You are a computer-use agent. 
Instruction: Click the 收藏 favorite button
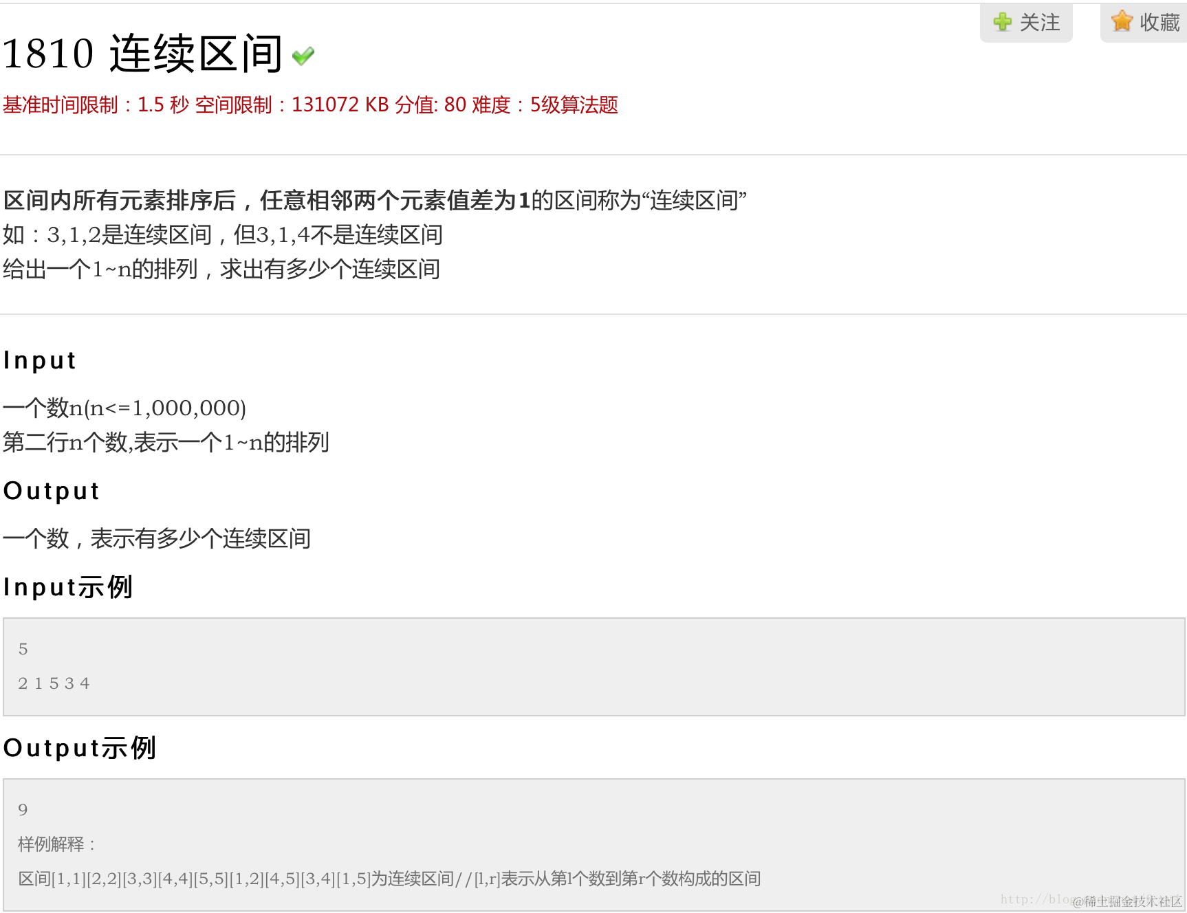click(x=1144, y=23)
